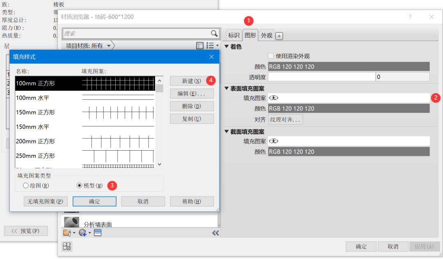443x259 pixels.
Task: Click the 表面填充图案 颜色 swatch
Action: [x=349, y=109]
